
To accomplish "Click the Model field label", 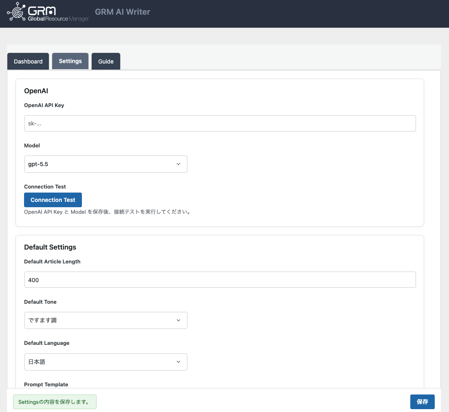I will click(32, 145).
